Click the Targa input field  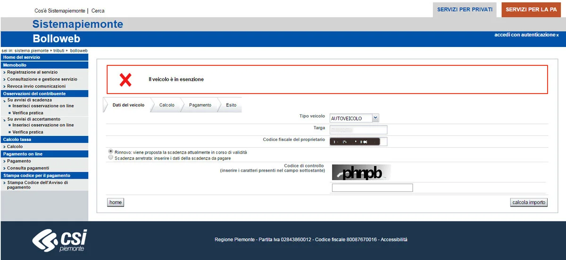358,130
